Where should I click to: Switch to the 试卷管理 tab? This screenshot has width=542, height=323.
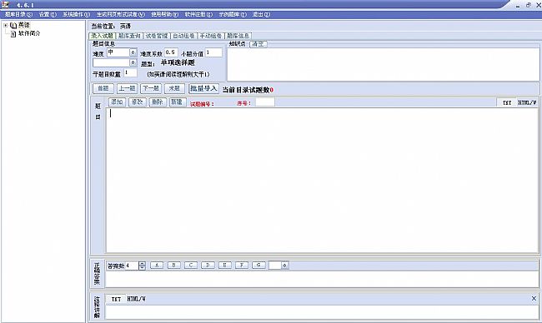pyautogui.click(x=156, y=36)
